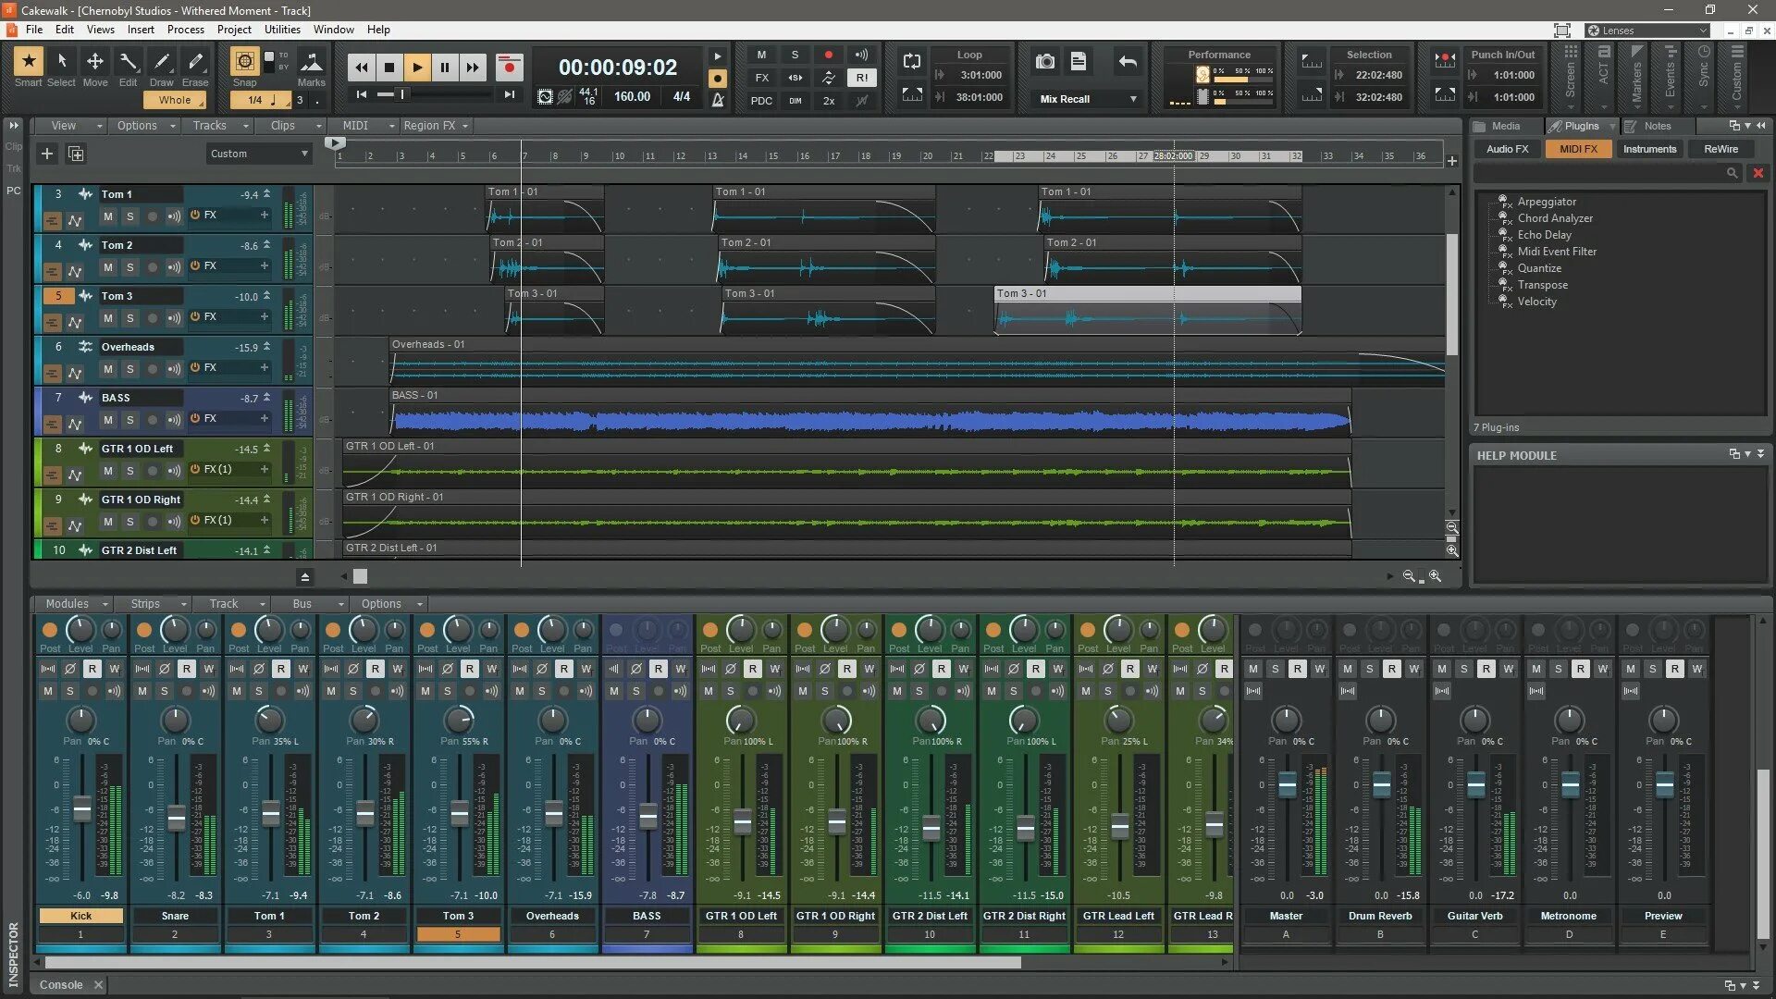Switch to the Instruments tab
Screen dimensions: 1776x999
click(1648, 149)
